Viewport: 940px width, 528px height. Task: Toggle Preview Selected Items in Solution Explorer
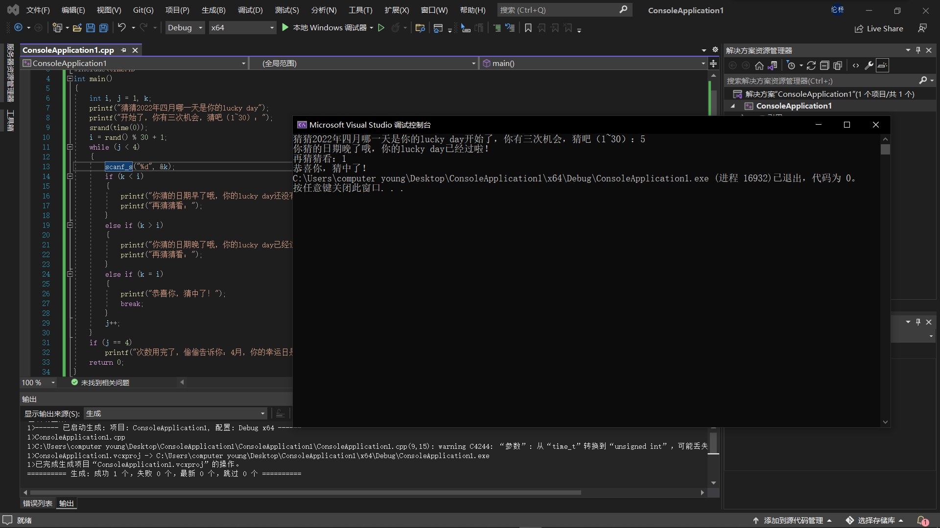click(882, 66)
